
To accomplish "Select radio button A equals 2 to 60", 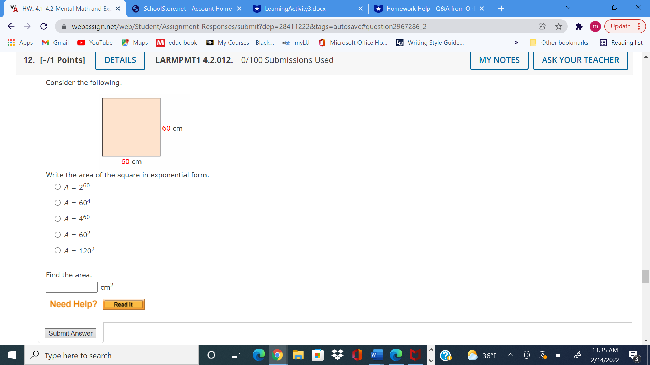I will coord(57,187).
